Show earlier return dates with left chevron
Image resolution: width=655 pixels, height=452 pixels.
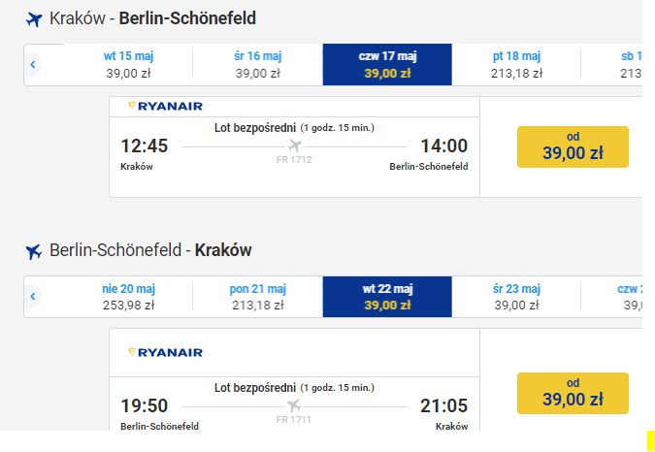coord(33,297)
